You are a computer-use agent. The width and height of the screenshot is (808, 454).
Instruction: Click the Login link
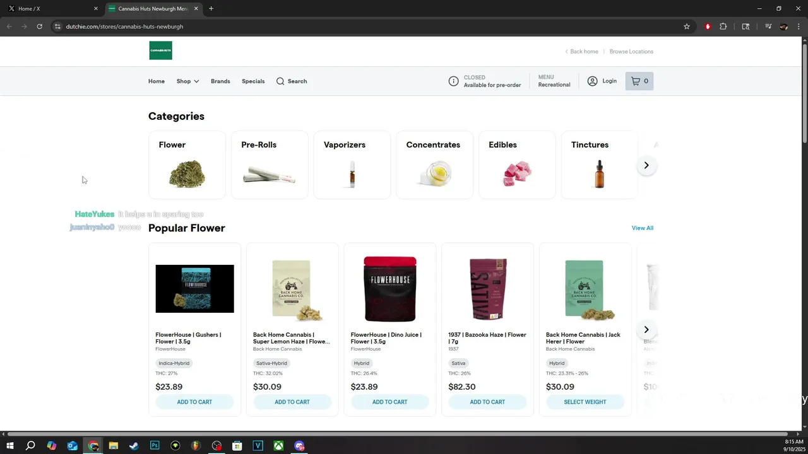609,81
